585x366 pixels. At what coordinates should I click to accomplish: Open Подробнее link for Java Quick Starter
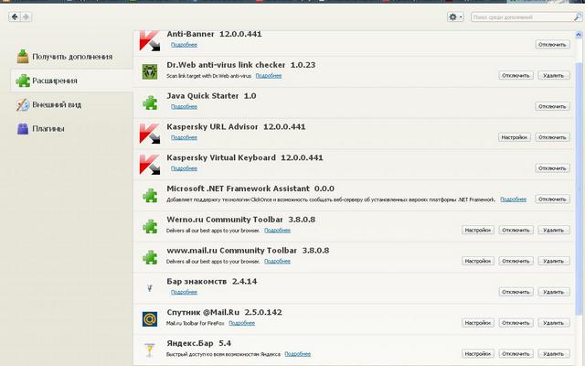coord(184,106)
